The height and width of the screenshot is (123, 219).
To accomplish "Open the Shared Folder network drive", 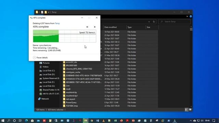I will (x=51, y=90).
